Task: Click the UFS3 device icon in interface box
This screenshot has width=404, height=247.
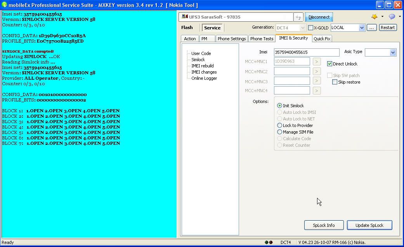Action: (184, 17)
